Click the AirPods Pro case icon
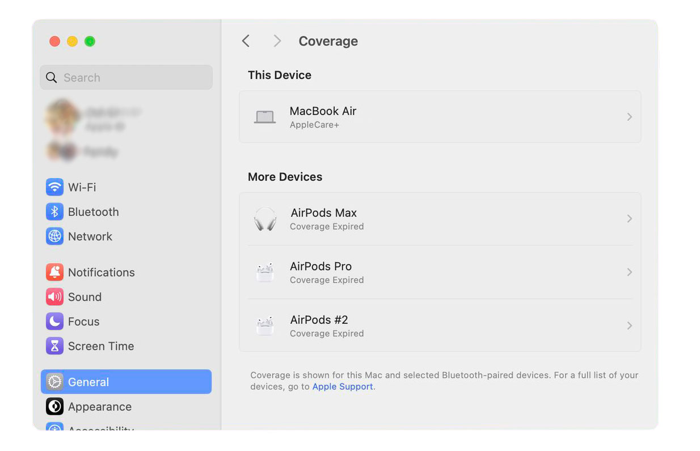The width and height of the screenshot is (700, 451). pos(265,272)
